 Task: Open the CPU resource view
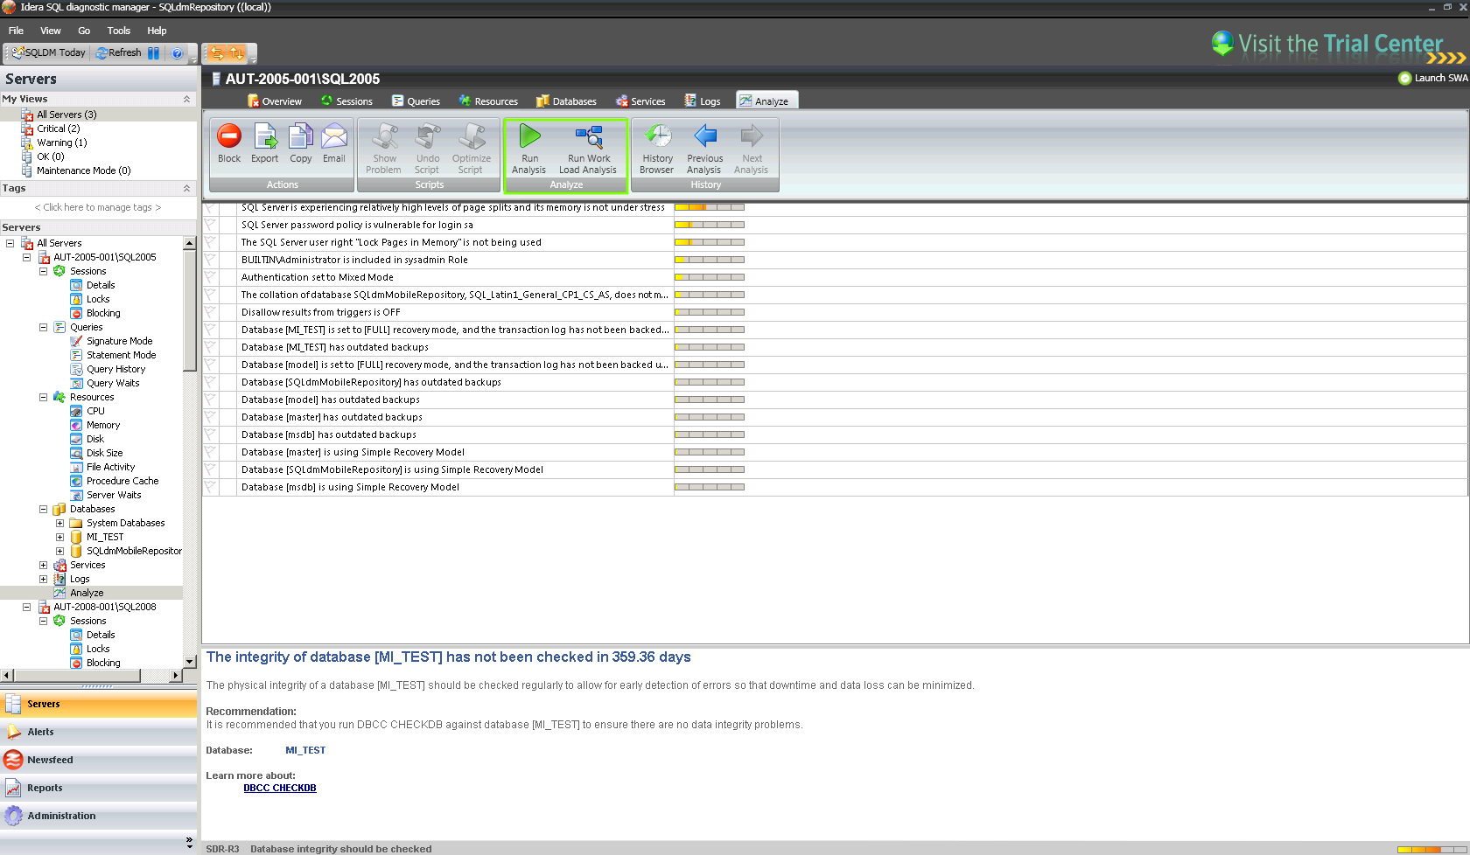[x=95, y=411]
